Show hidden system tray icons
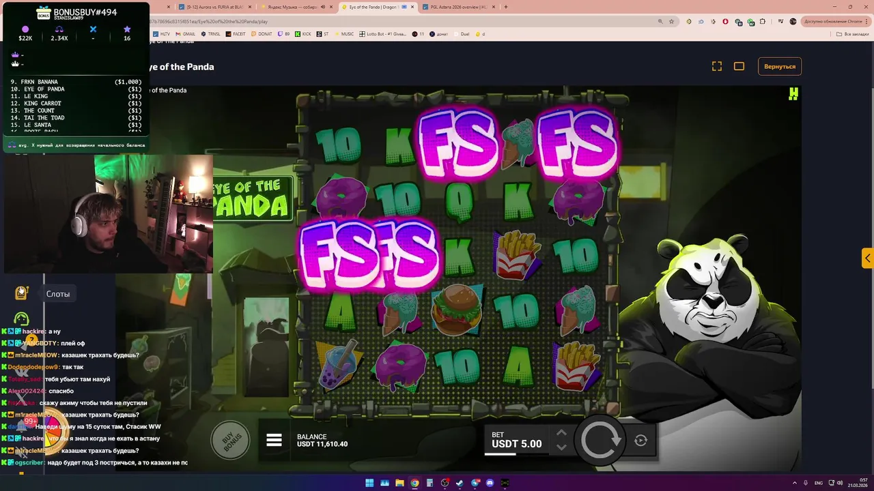Screen dimensions: 874x491 coord(793,483)
